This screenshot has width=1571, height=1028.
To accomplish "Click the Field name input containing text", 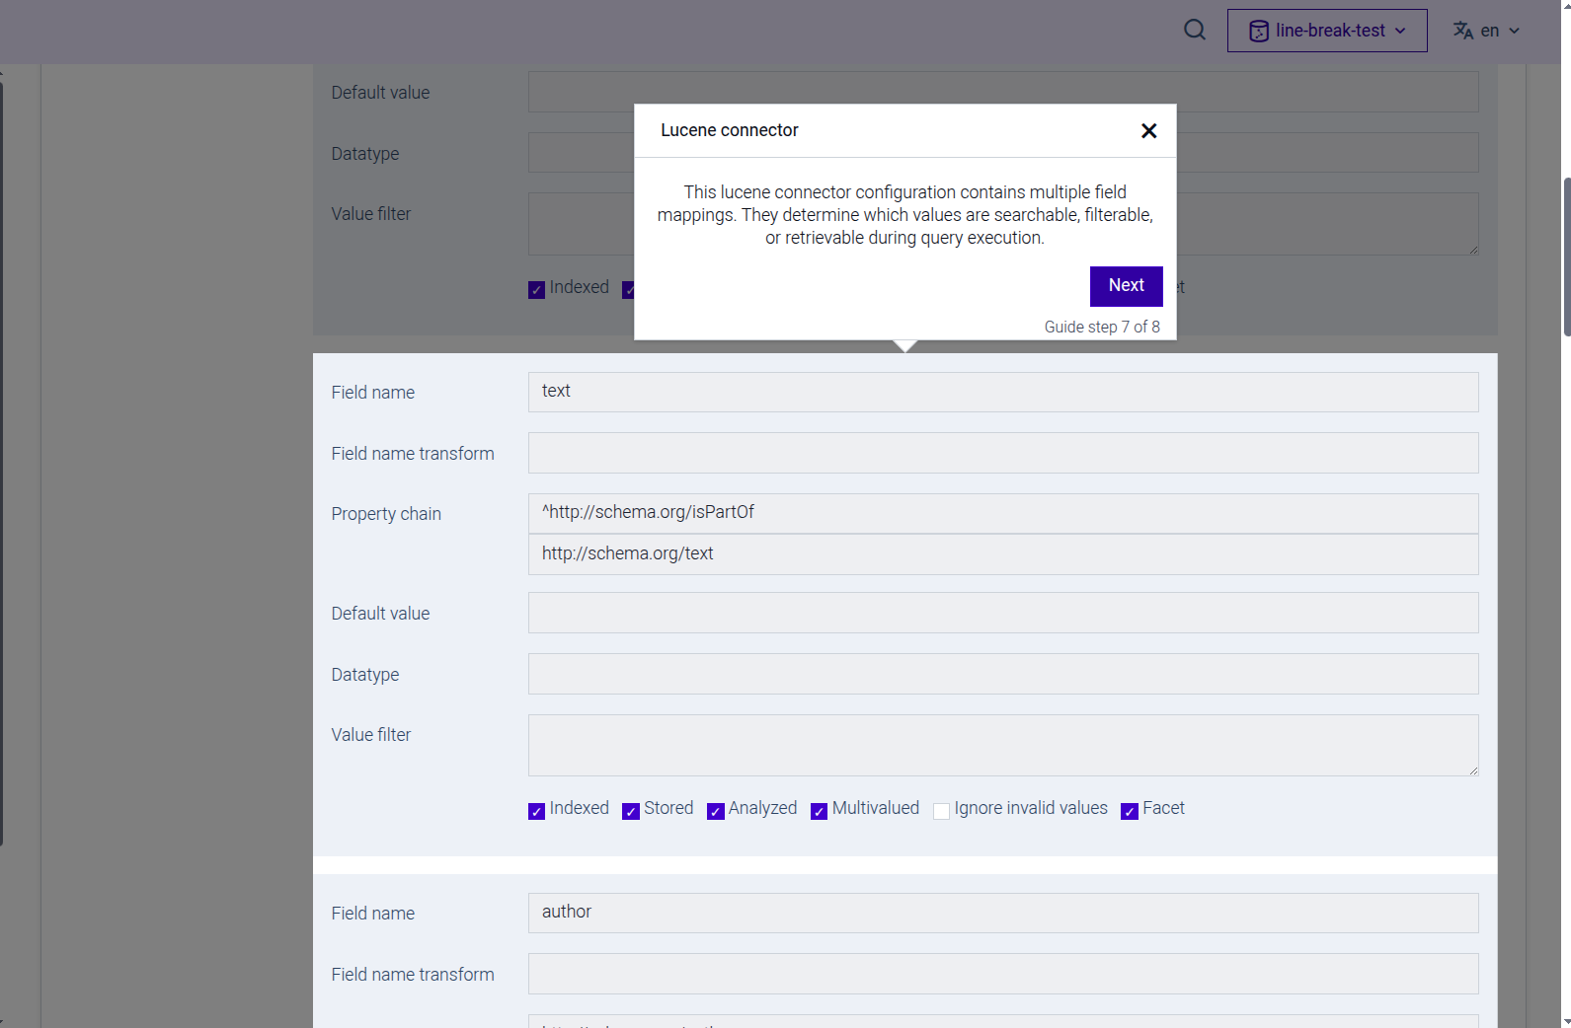I will pyautogui.click(x=1002, y=392).
